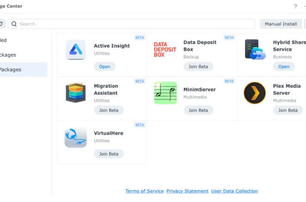Image resolution: width=306 pixels, height=202 pixels.
Task: Open the Privacy Statement link
Action: point(188,191)
